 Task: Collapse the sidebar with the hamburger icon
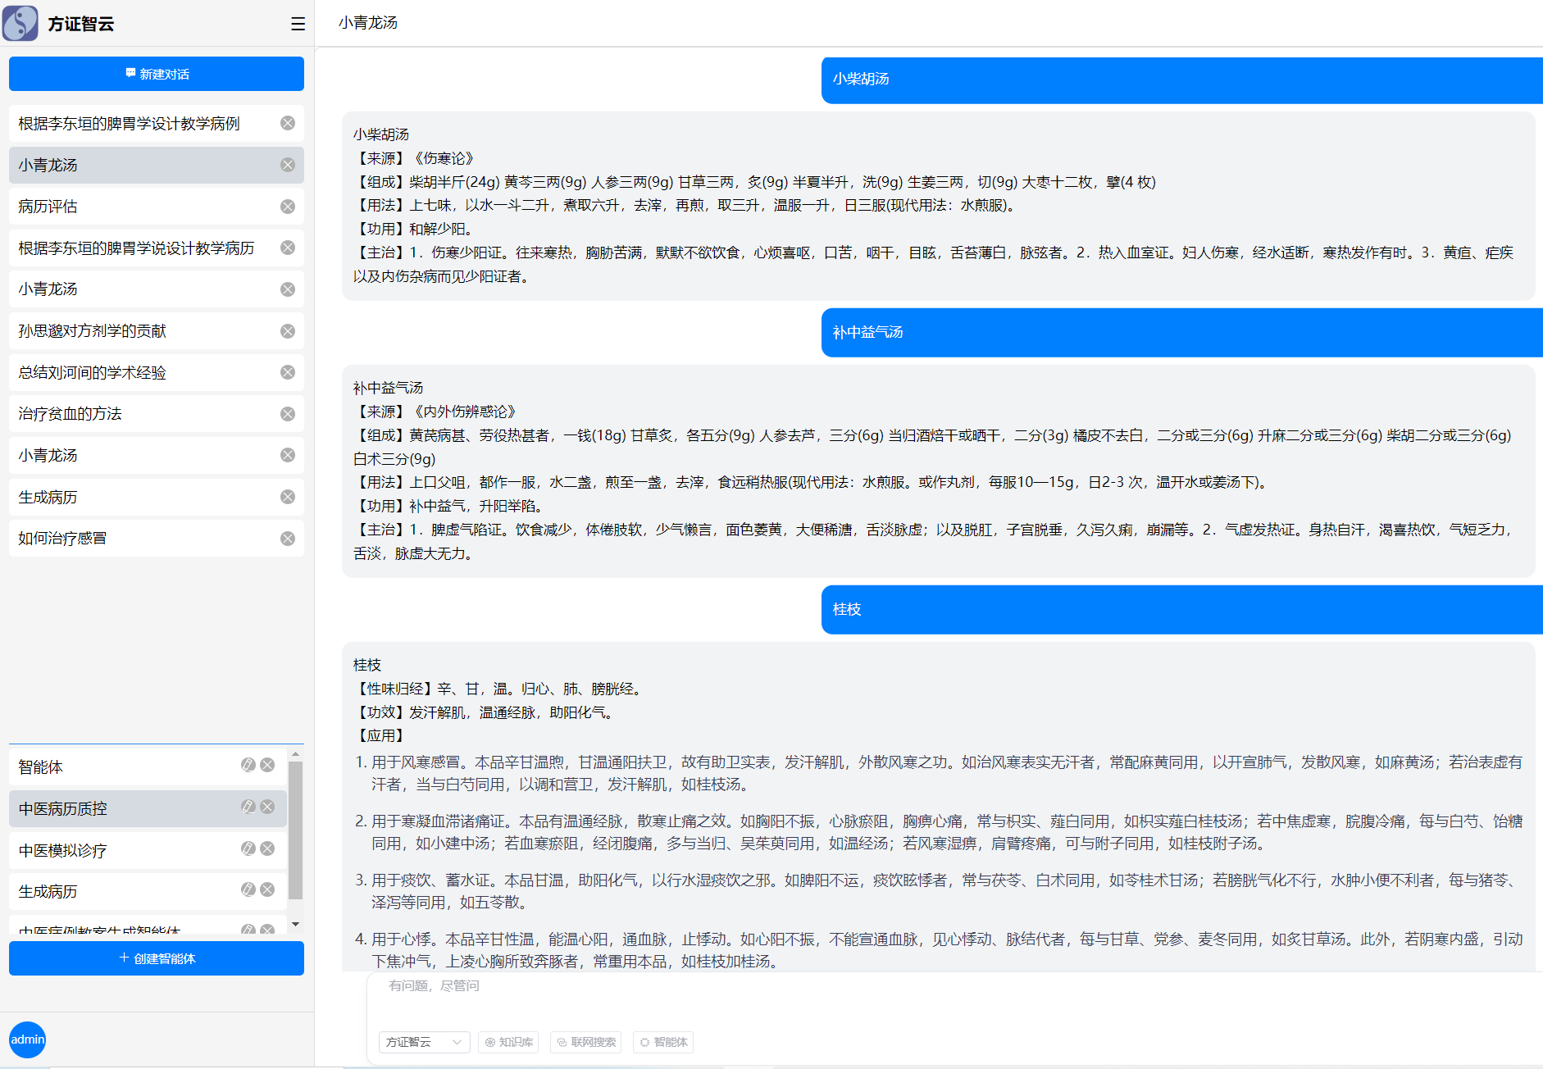pos(298,24)
